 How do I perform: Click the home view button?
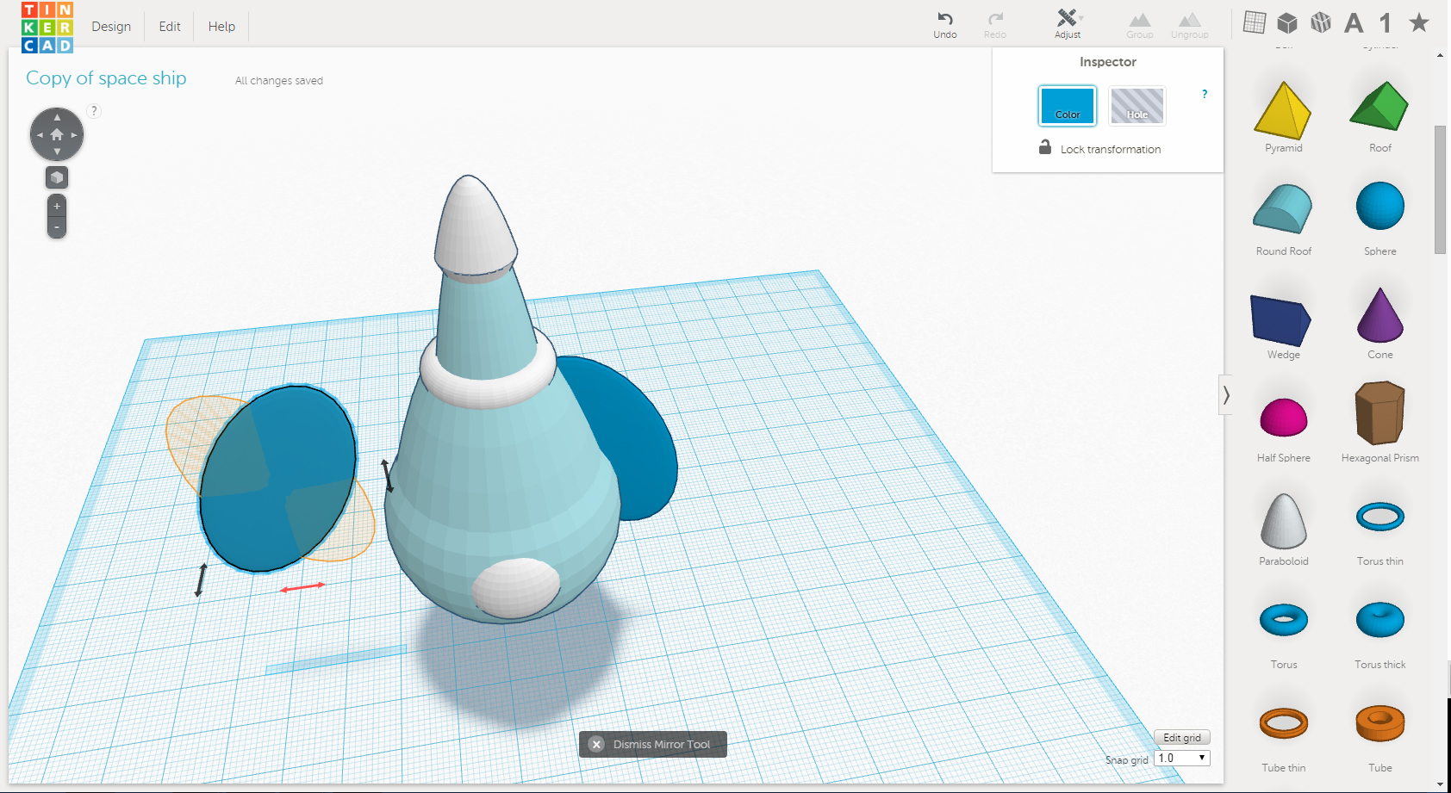tap(57, 134)
